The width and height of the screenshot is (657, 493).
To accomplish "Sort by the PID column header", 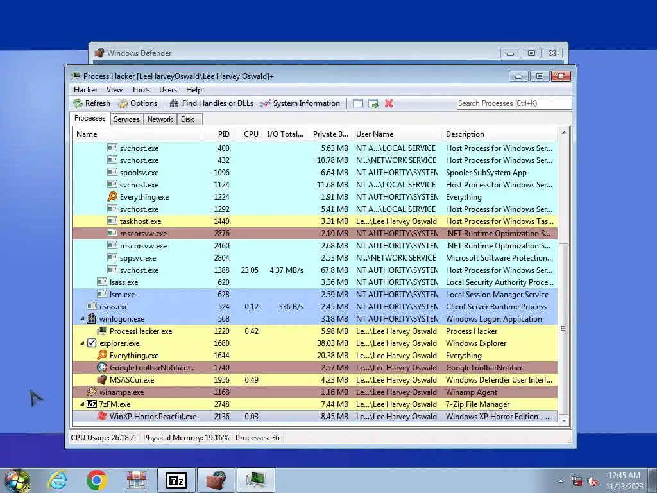I will (217, 134).
